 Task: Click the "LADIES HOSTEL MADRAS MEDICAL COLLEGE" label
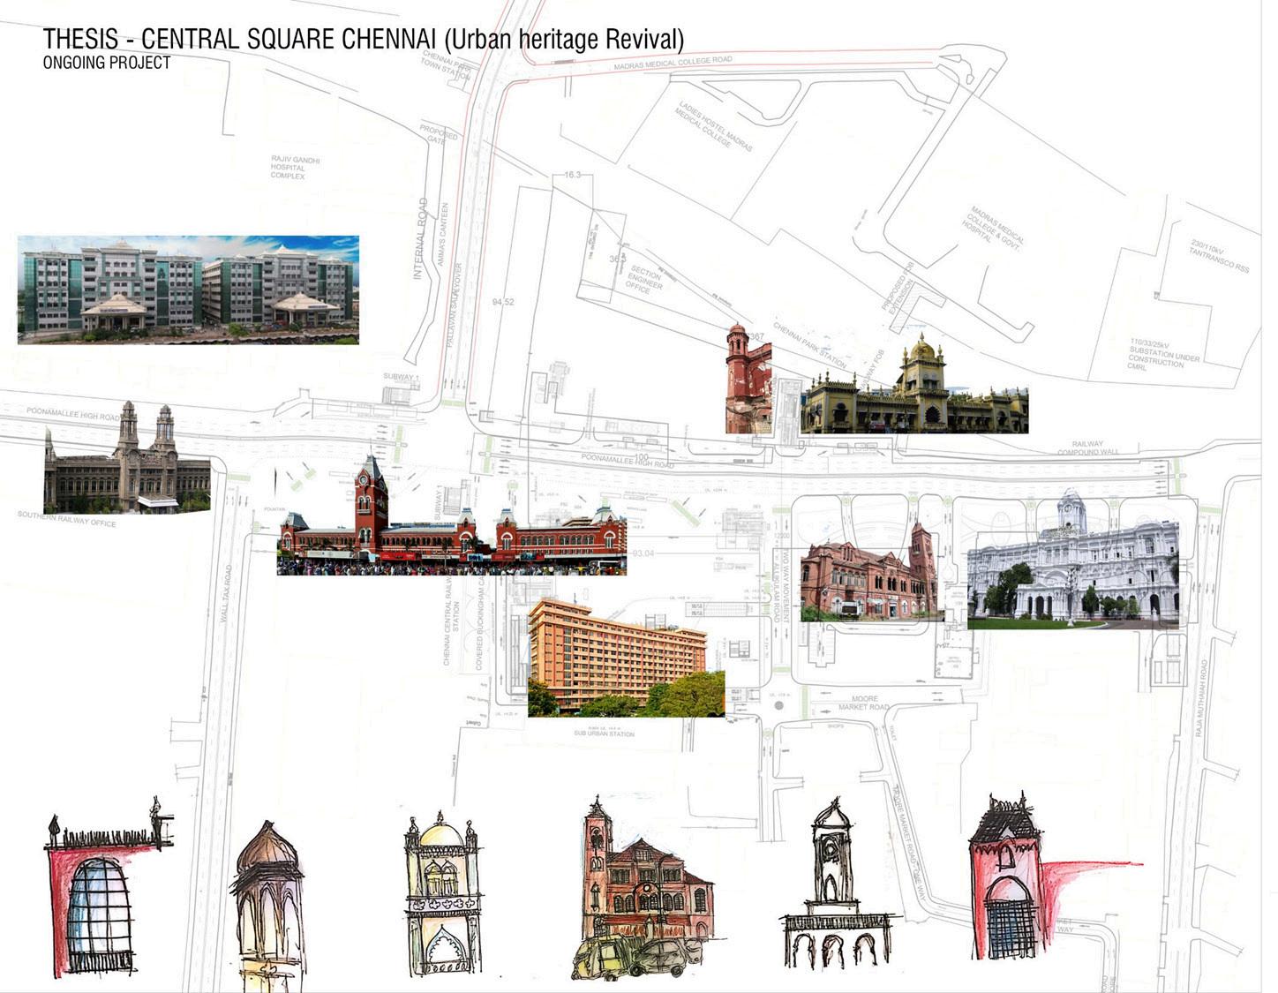[x=713, y=126]
